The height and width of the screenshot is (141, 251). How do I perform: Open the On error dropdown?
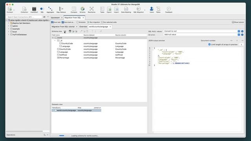tap(239, 35)
